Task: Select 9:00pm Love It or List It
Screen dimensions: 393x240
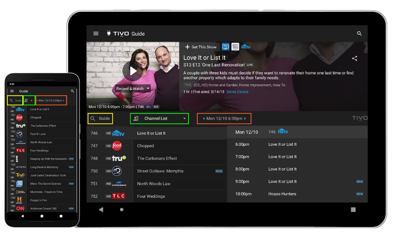Action: click(297, 182)
